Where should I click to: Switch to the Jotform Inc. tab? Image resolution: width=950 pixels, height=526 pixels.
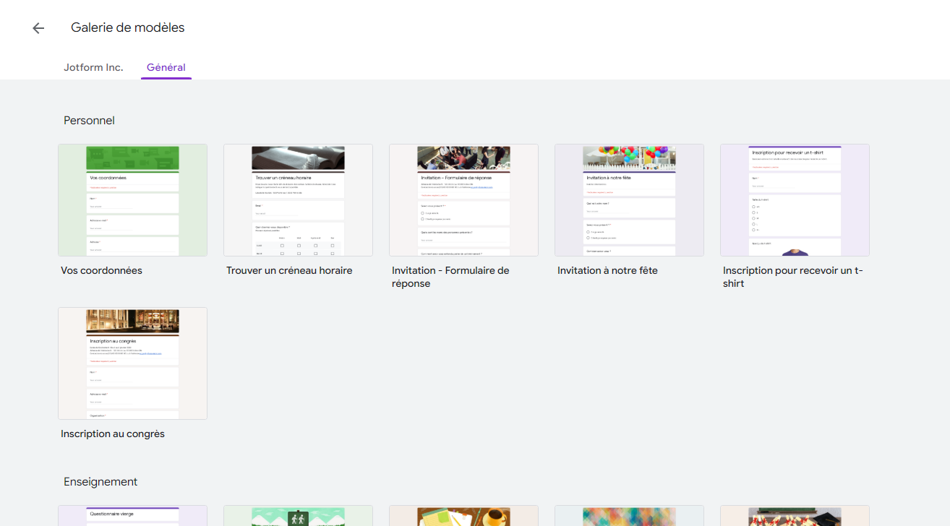click(x=93, y=67)
